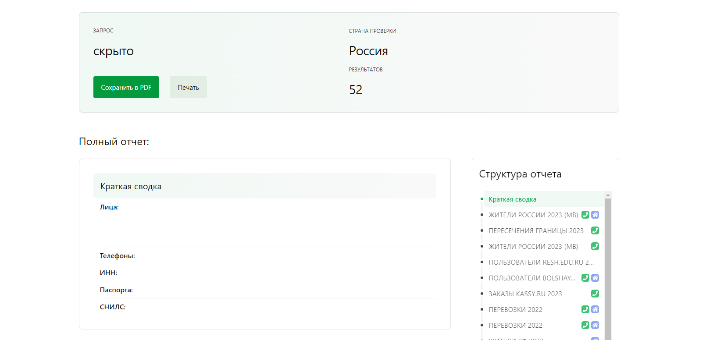This screenshot has height=340, width=706.
Task: Click the Печать button
Action: pyautogui.click(x=188, y=87)
